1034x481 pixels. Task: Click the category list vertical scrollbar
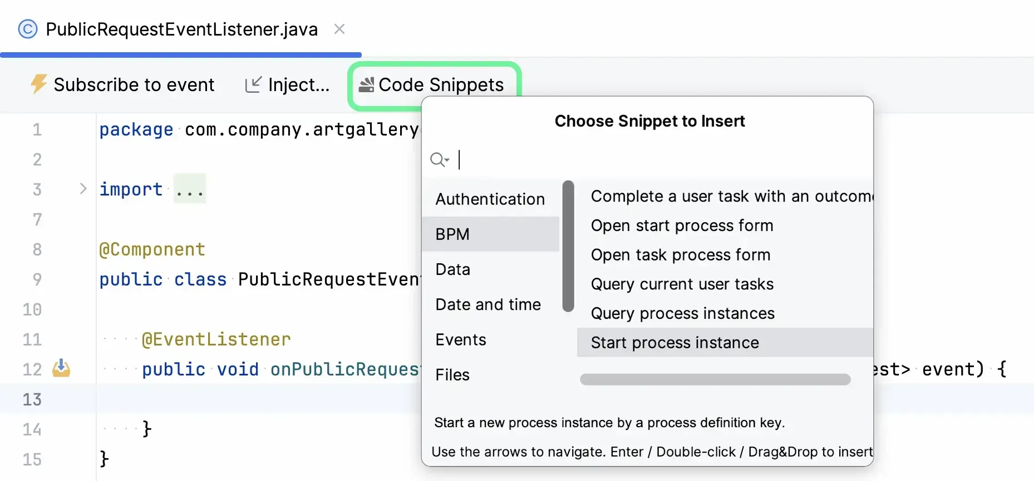coord(568,246)
